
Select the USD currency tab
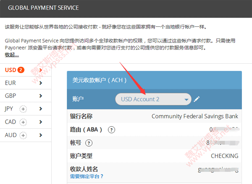(x=10, y=70)
